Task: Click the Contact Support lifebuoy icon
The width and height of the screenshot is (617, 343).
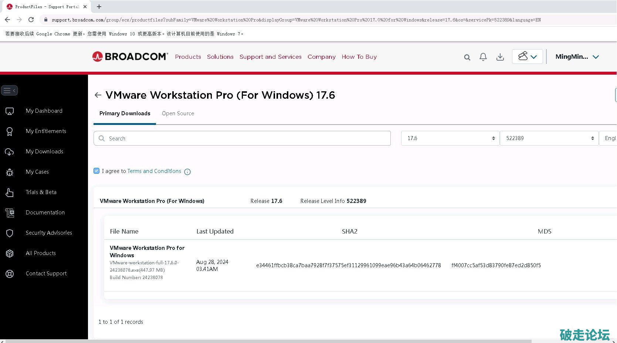Action: tap(10, 274)
